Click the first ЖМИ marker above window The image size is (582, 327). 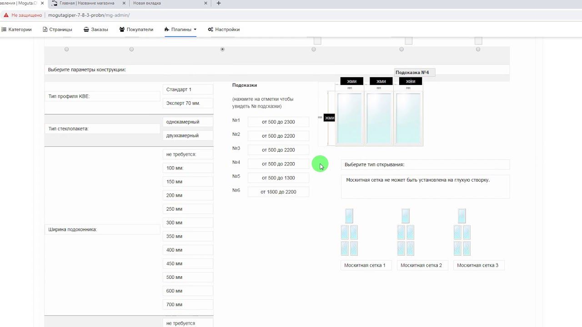(351, 81)
